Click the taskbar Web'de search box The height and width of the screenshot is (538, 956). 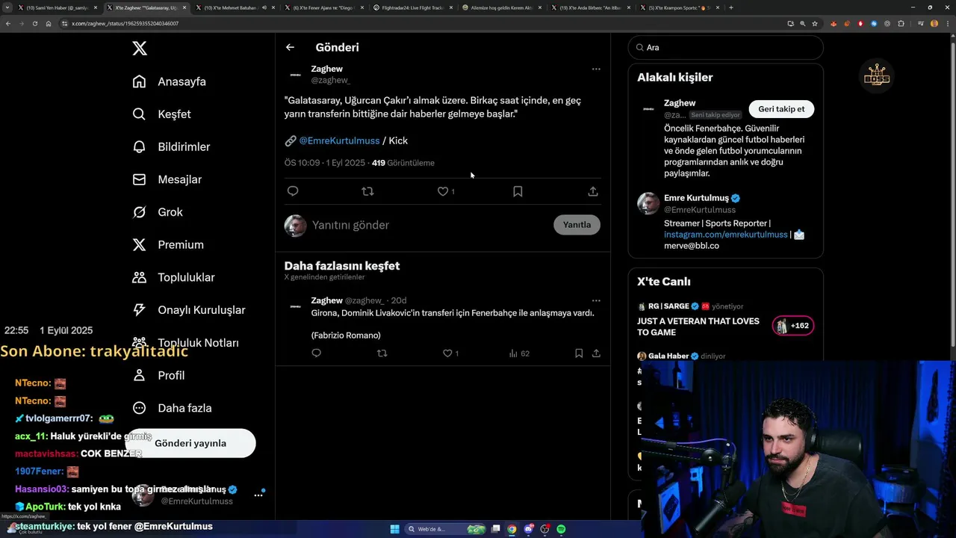(446, 530)
